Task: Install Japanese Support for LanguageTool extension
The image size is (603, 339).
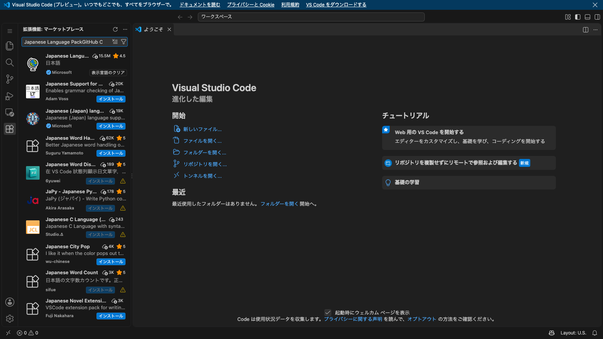Action: click(x=111, y=99)
